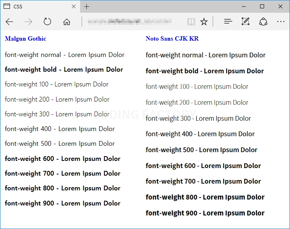290x229 pixels.
Task: Click Noto Sans font-weight bold line
Action: coord(205,71)
